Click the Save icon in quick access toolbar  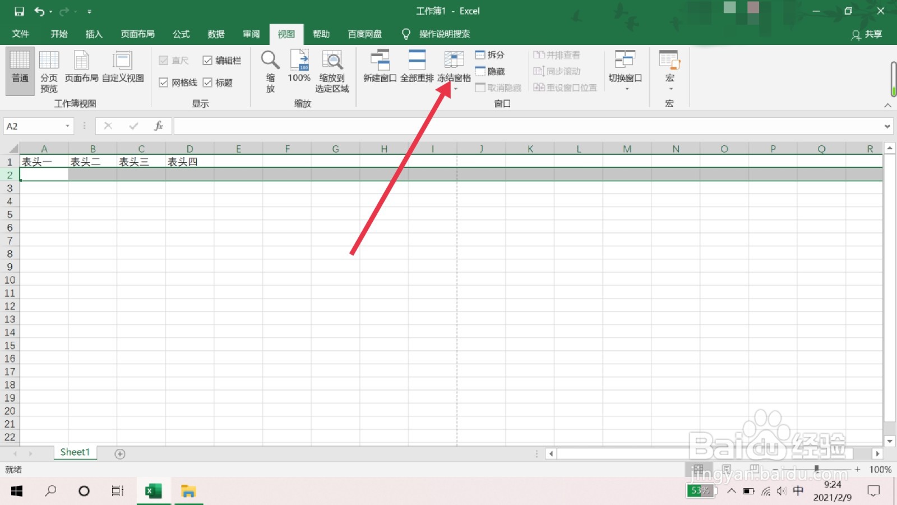click(x=19, y=11)
